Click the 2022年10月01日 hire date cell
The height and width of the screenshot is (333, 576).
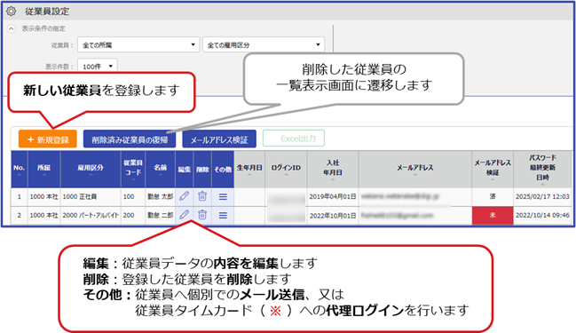[333, 216]
